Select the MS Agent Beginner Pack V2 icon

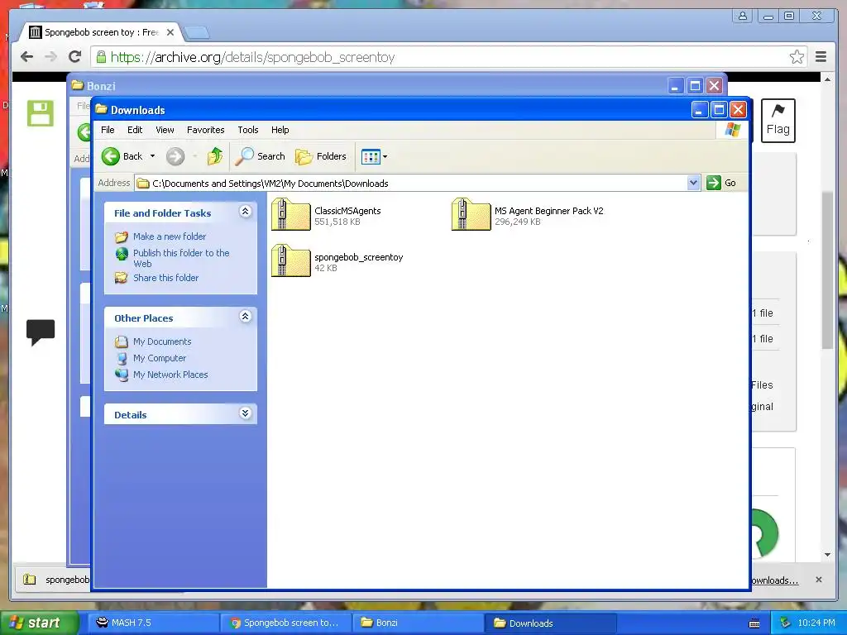tap(471, 214)
